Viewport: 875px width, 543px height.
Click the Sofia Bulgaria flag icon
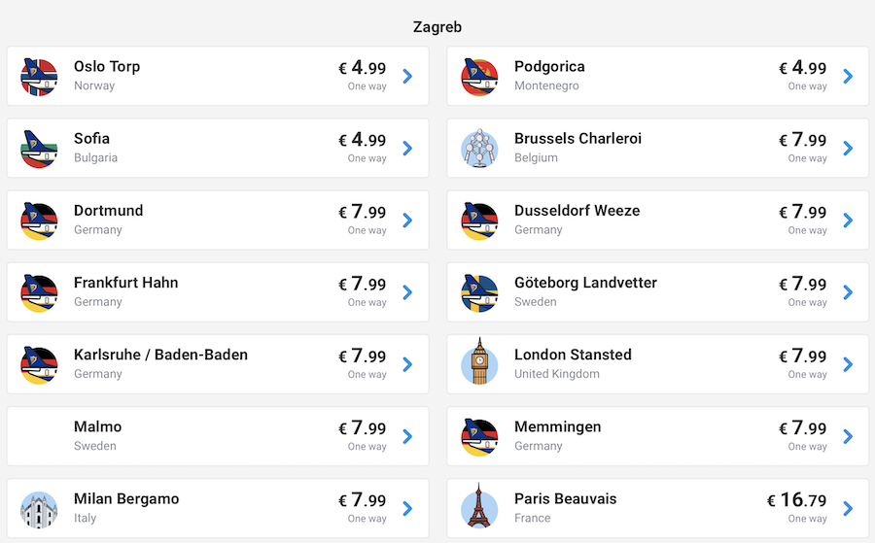[x=39, y=149]
